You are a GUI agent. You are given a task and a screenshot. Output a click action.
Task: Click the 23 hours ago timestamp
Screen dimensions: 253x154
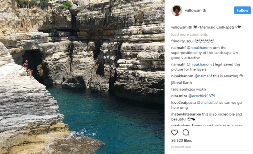click(181, 147)
